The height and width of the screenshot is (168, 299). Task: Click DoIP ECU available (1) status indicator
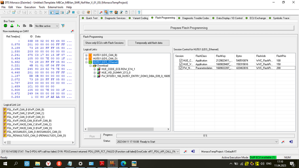click(x=263, y=157)
